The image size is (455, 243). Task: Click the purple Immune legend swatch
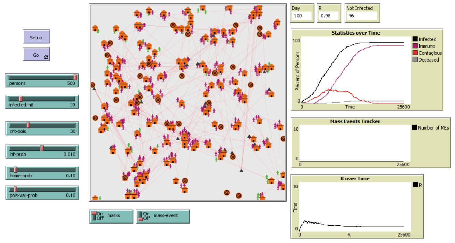415,46
